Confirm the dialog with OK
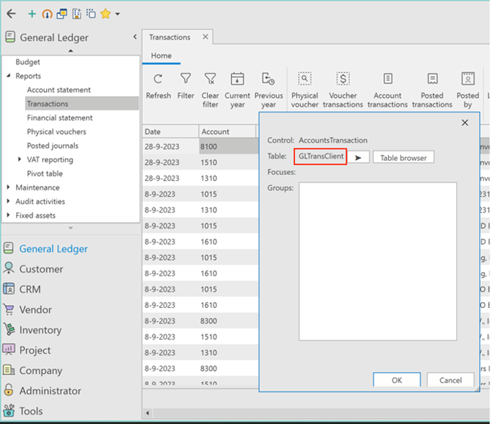 [x=396, y=380]
